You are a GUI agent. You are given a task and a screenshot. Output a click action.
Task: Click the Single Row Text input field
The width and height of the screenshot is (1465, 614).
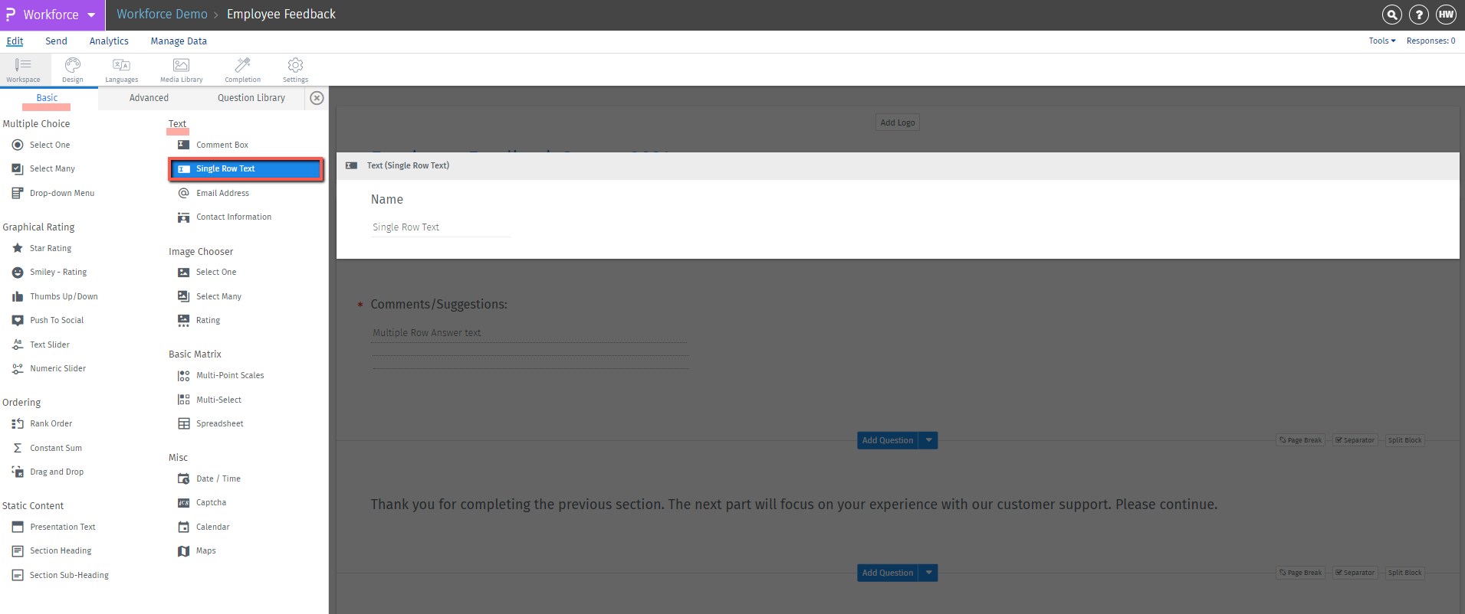point(441,227)
